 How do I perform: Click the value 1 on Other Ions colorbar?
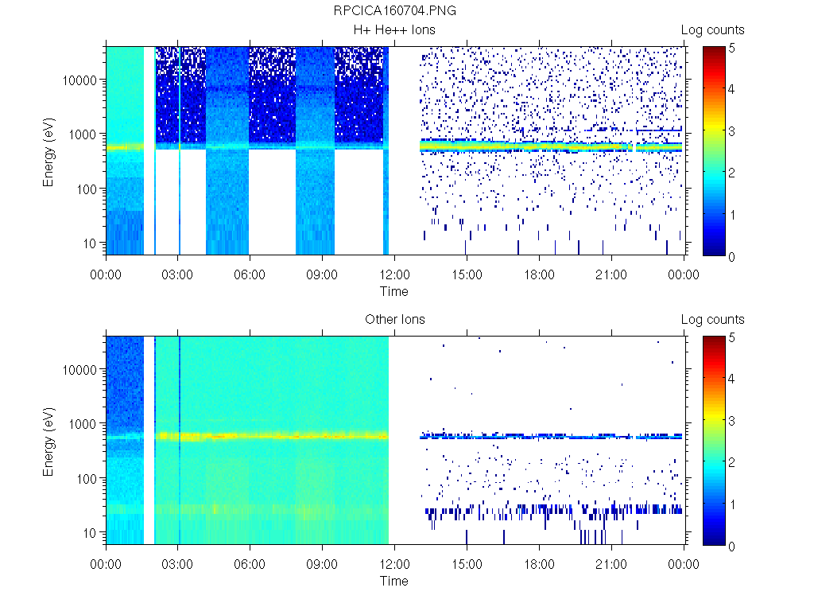732,504
